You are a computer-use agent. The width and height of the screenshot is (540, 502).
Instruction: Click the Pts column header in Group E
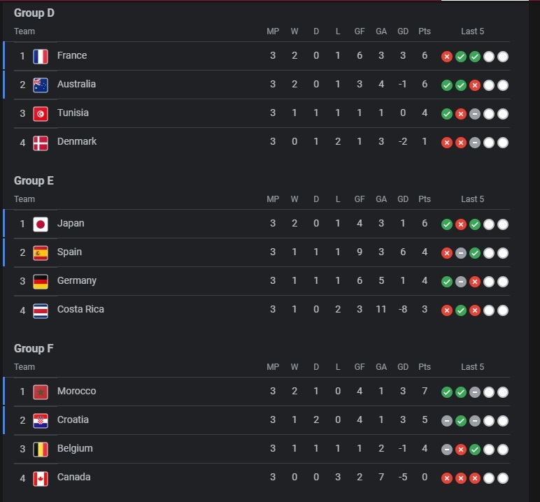(x=425, y=199)
